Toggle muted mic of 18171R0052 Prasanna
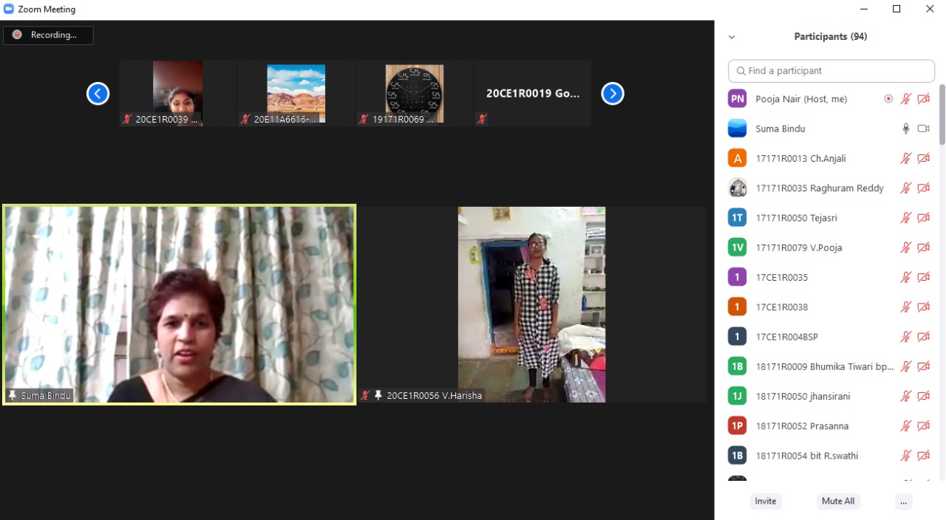The height and width of the screenshot is (520, 946). pyautogui.click(x=905, y=426)
